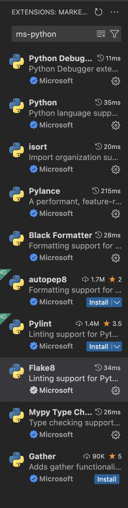The height and width of the screenshot is (508, 128).
Task: Select the Flake8 extension entry
Action: pyautogui.click(x=64, y=380)
